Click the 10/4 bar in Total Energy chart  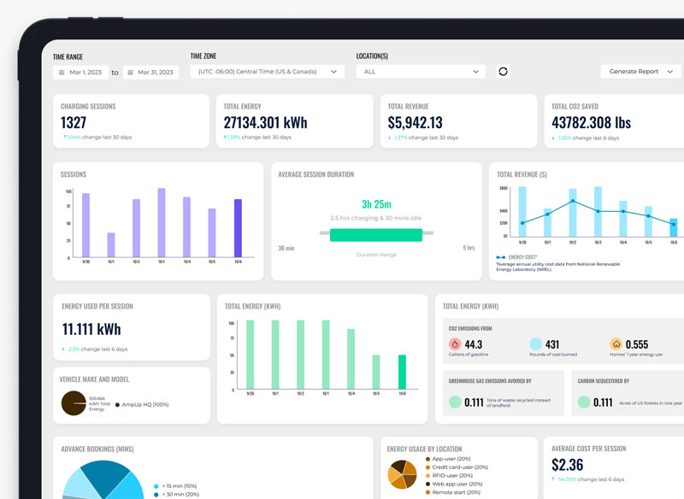351,359
